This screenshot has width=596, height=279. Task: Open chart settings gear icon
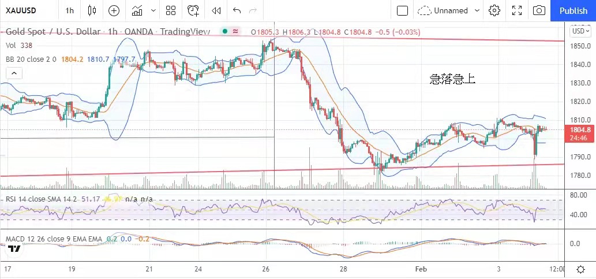(x=494, y=10)
